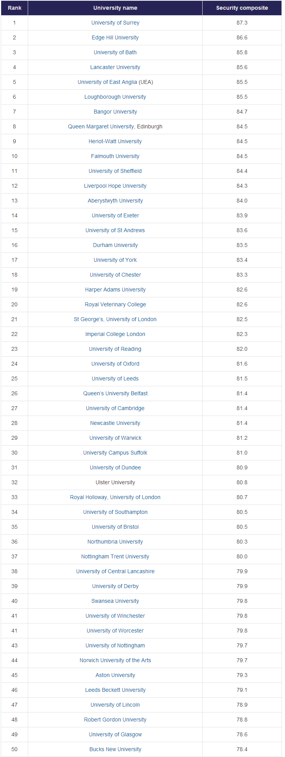This screenshot has width=285, height=757.
Task: Open Imperial College London link
Action: coord(115,334)
